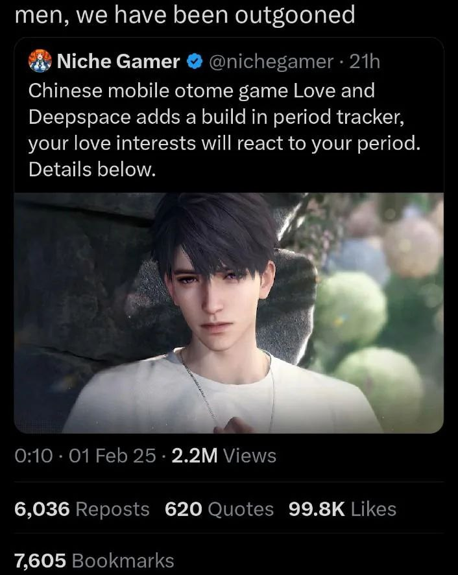This screenshot has width=458, height=575.
Task: Open the @nichegamer handle
Action: coord(271,62)
